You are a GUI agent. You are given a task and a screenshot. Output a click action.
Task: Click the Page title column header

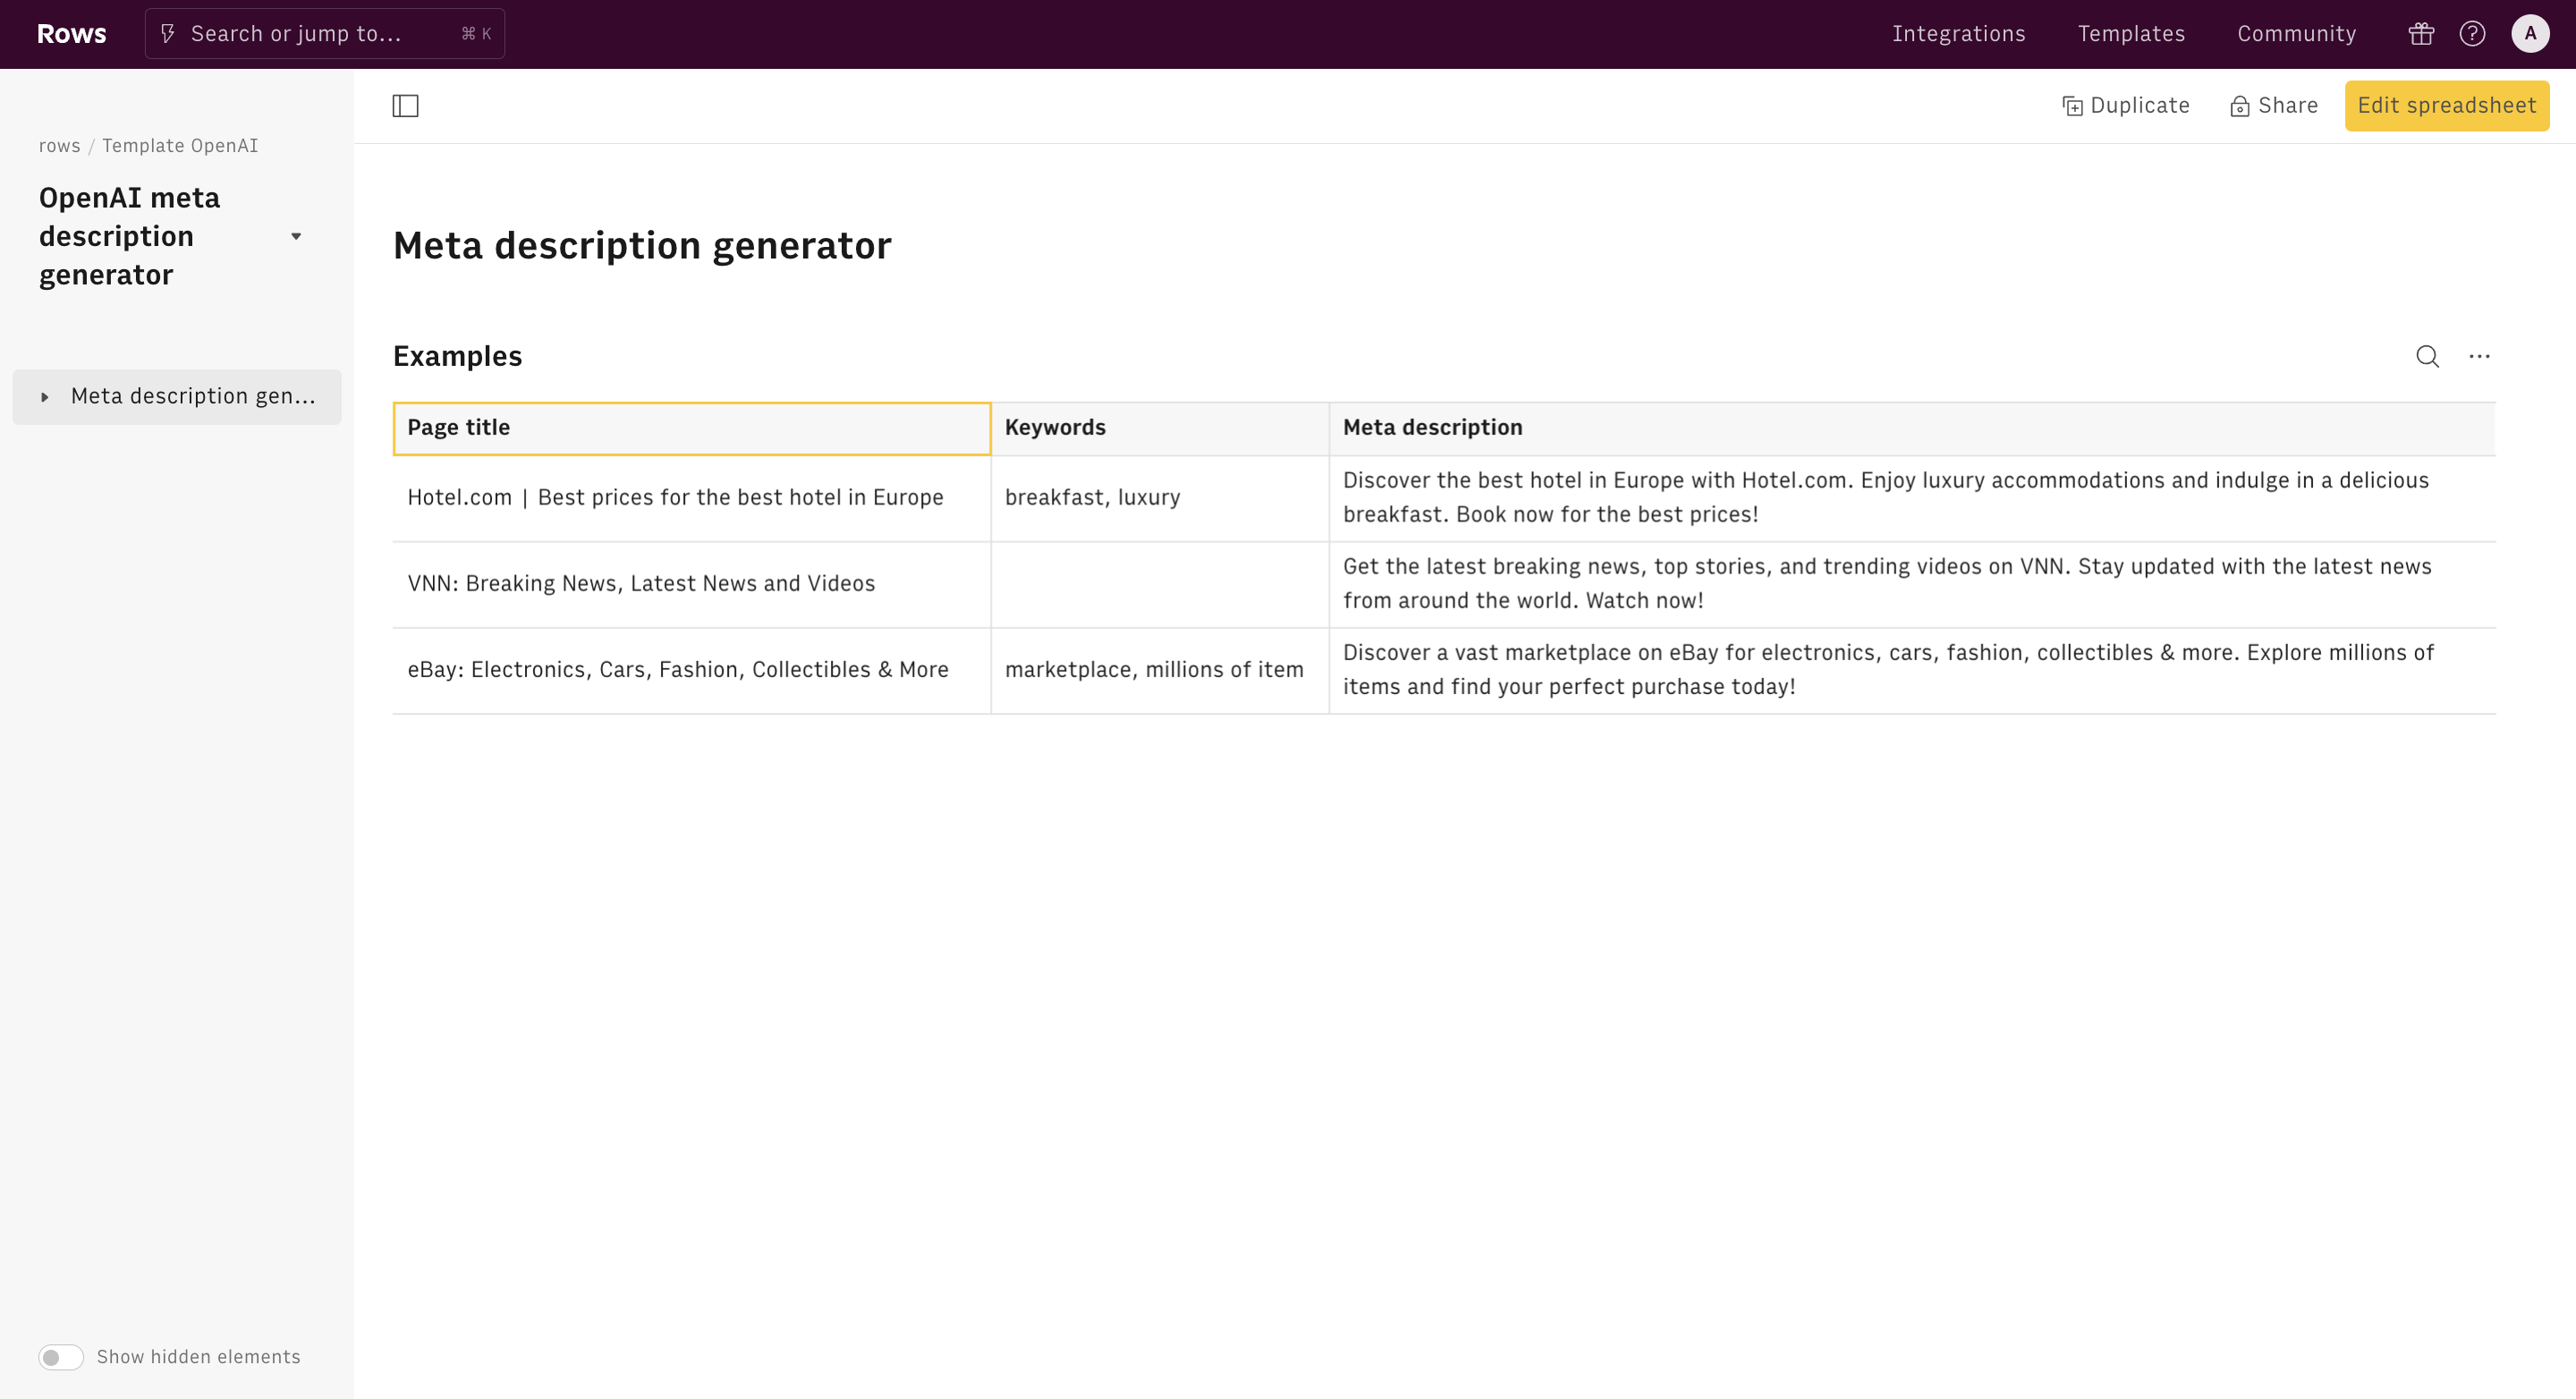[691, 428]
